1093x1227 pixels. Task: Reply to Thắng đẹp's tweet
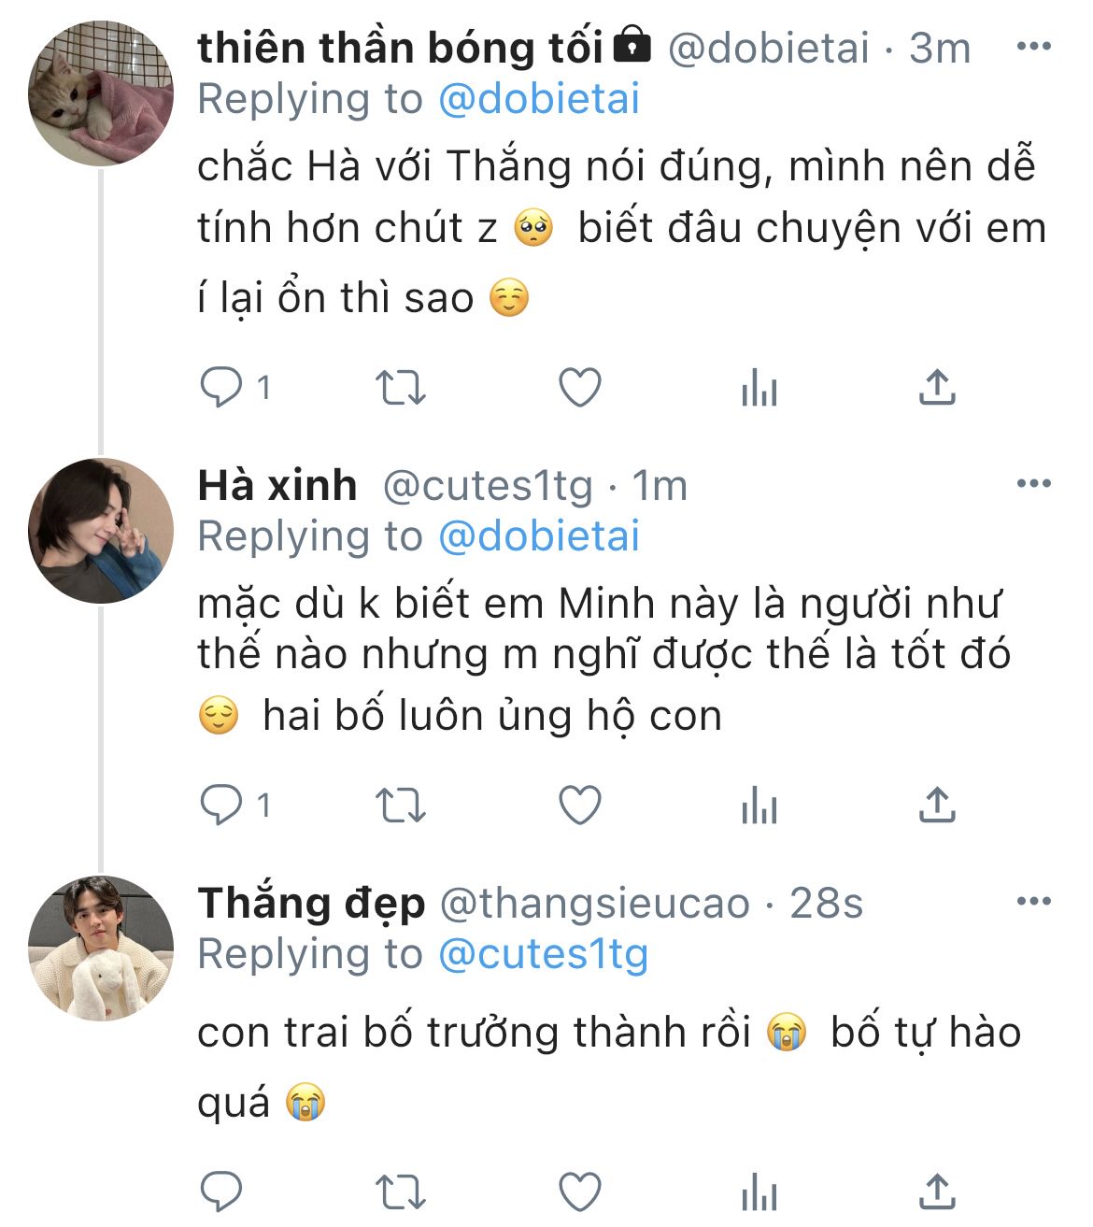tap(222, 1191)
